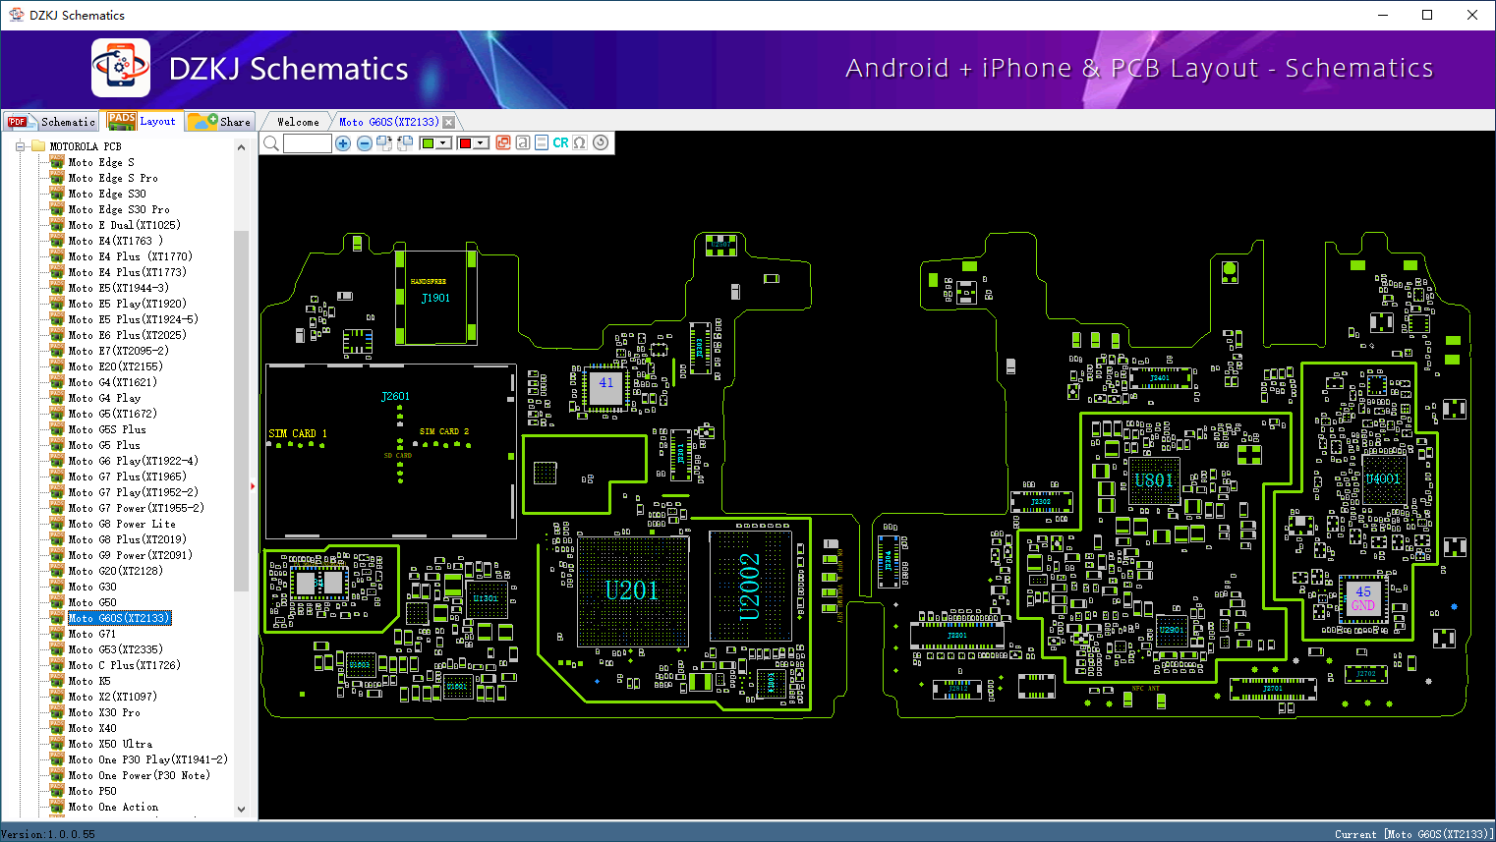Click the J2601 SIM tray connector label

[395, 397]
